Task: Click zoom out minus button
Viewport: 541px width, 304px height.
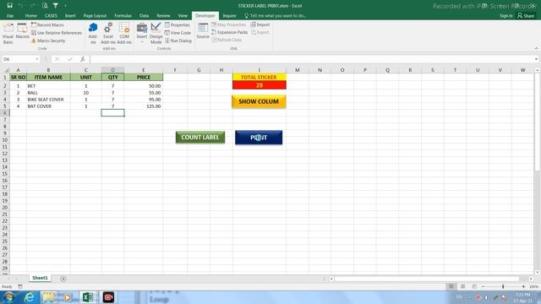Action: click(x=483, y=286)
